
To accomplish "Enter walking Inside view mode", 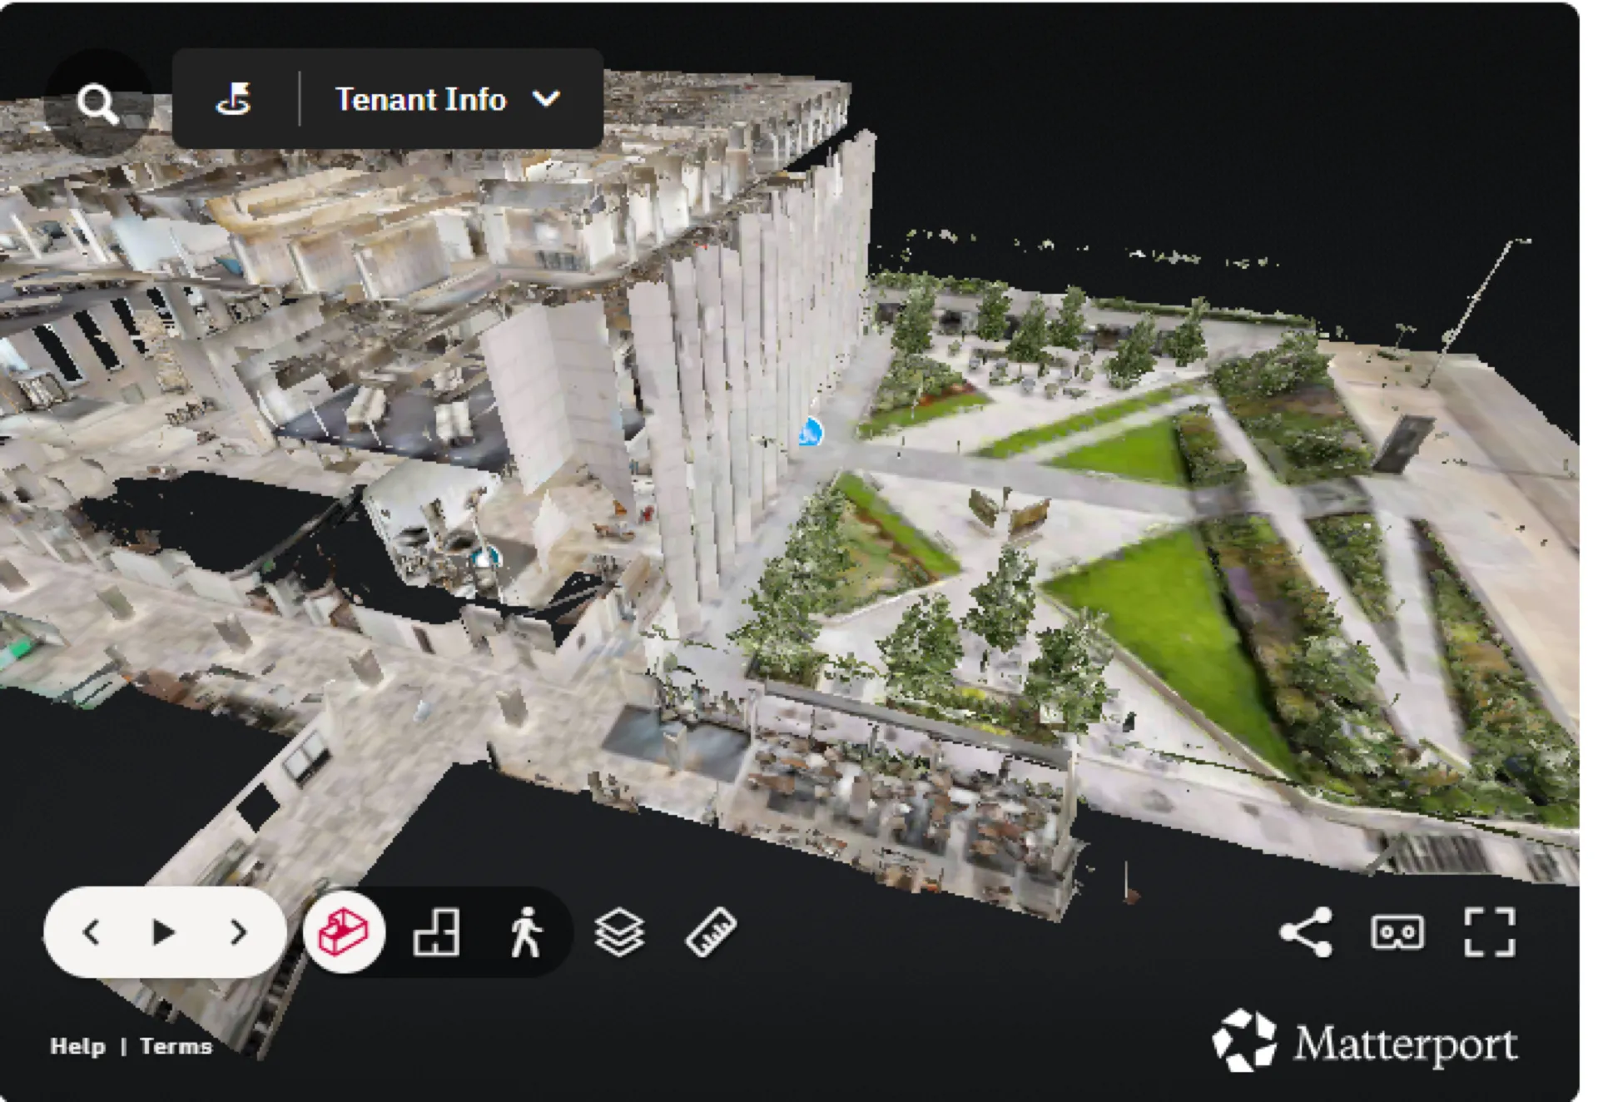I will pyautogui.click(x=525, y=931).
